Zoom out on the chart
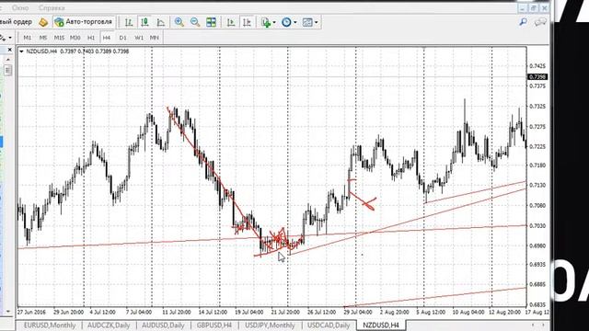Screen dimensions: 589x331 click(x=195, y=22)
